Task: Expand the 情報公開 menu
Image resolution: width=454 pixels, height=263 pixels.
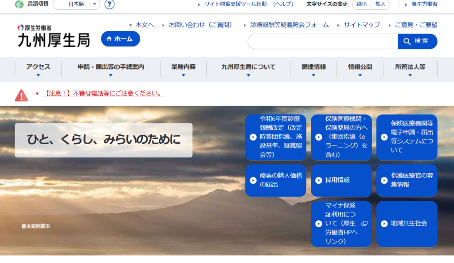Action: point(360,69)
